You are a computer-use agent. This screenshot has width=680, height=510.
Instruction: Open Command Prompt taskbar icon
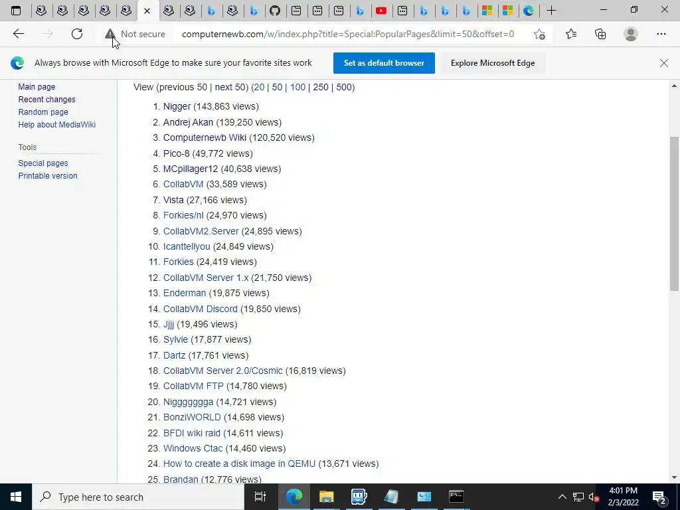[456, 497]
